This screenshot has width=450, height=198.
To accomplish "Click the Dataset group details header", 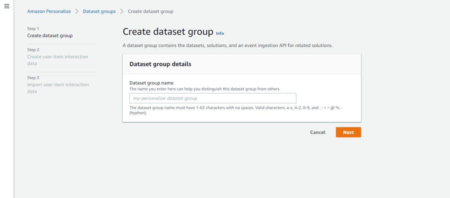I will point(160,64).
